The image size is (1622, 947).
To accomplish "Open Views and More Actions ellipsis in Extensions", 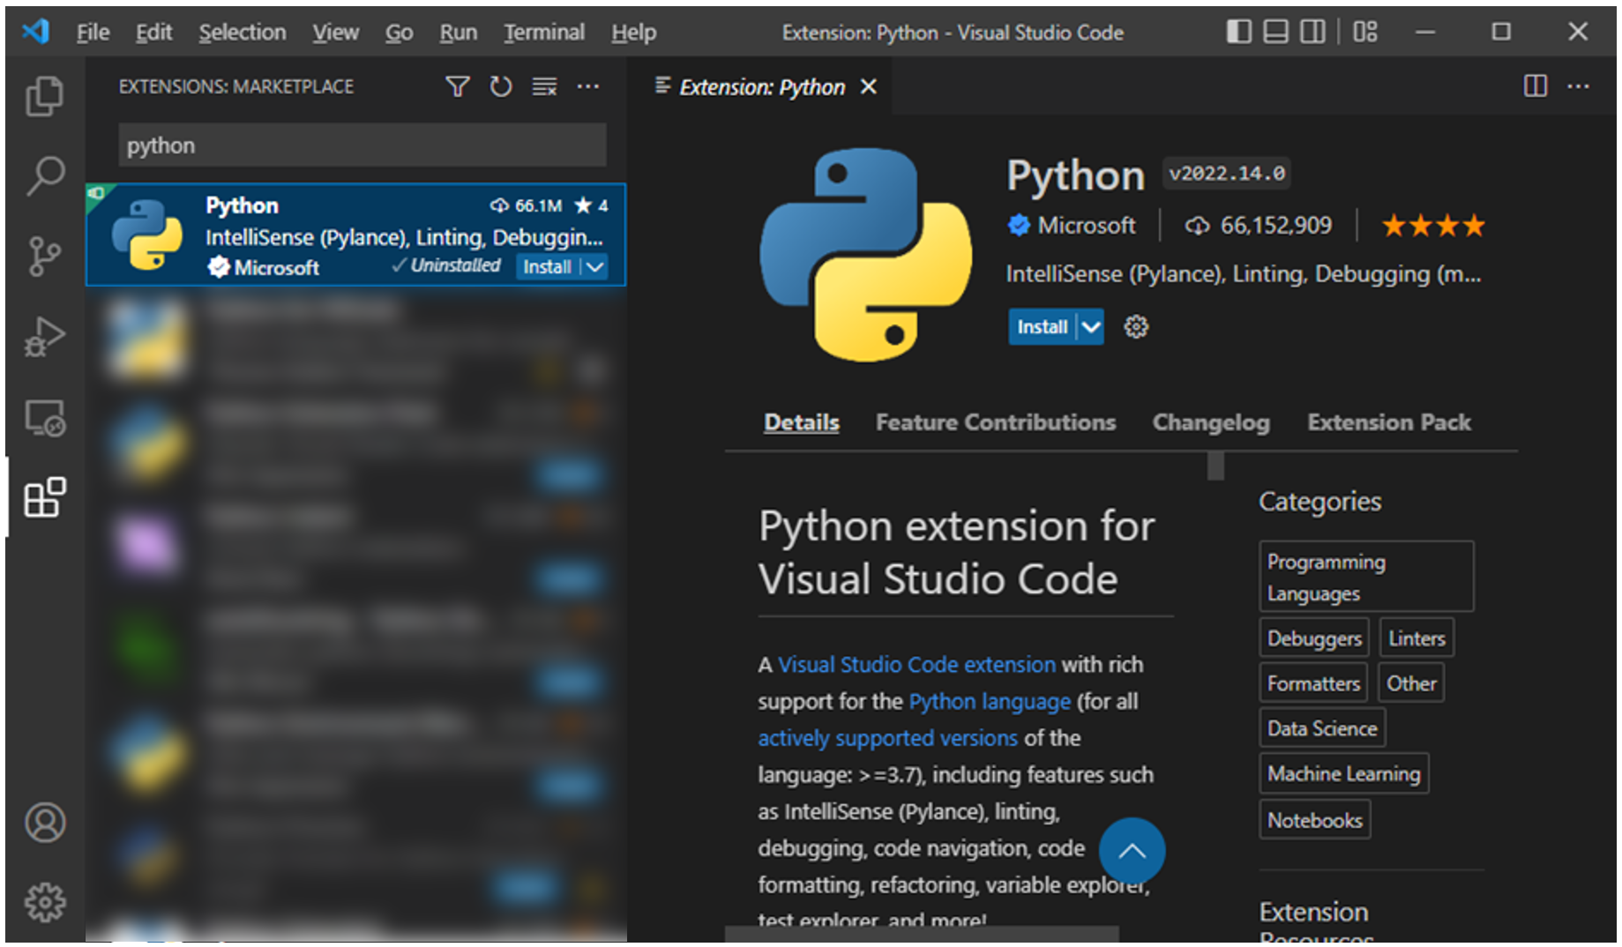I will [x=588, y=86].
